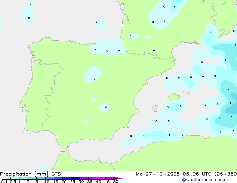Click the above-50 arrow tip of legend
Screen dimensions: 237x183
click(118, 178)
